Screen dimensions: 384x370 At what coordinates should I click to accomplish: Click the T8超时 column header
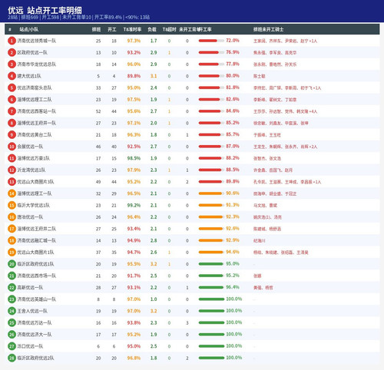(x=169, y=29)
